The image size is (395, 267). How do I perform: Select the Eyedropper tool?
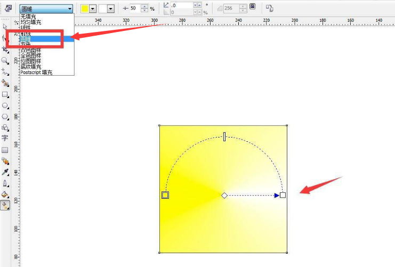(5, 172)
